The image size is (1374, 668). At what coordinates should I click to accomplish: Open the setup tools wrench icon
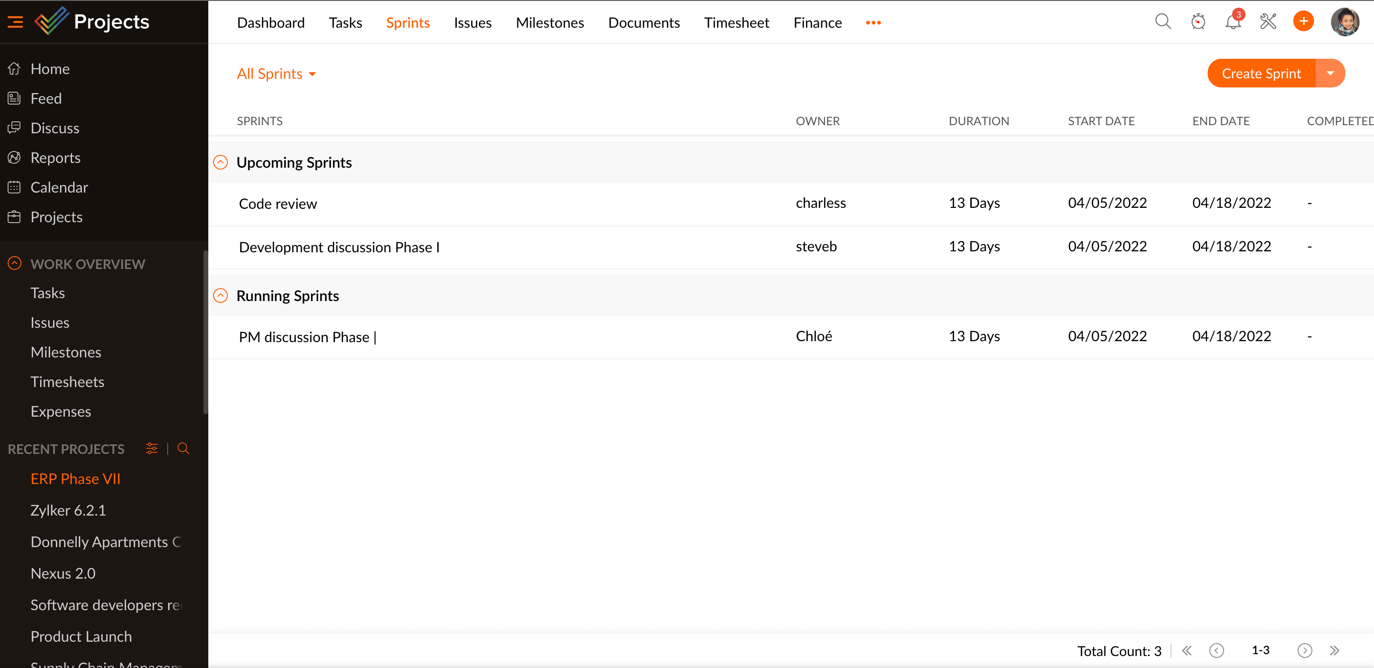pyautogui.click(x=1268, y=22)
